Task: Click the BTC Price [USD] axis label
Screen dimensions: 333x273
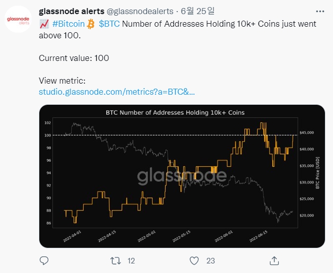Action: point(317,172)
